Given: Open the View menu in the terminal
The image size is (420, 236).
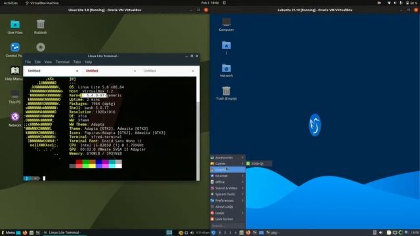Looking at the screenshot, I should tap(48, 62).
